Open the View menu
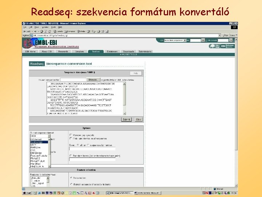Viewport: 262px width, 197px height. (36, 27)
